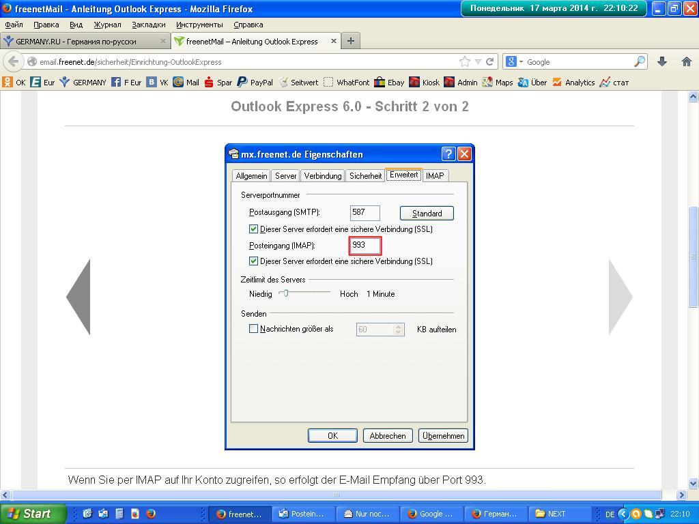Launch Firefox from the quick launch bar

coord(151,513)
